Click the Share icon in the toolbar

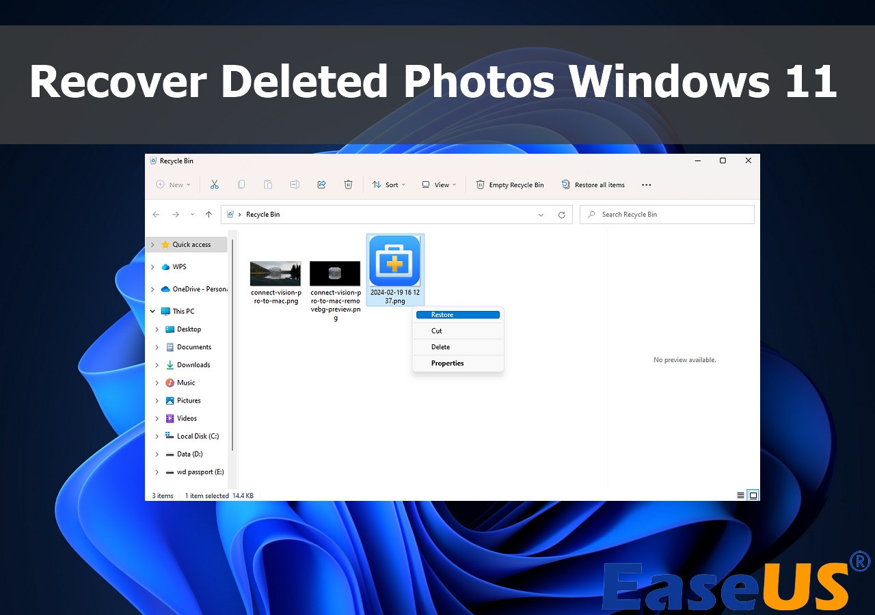(321, 184)
